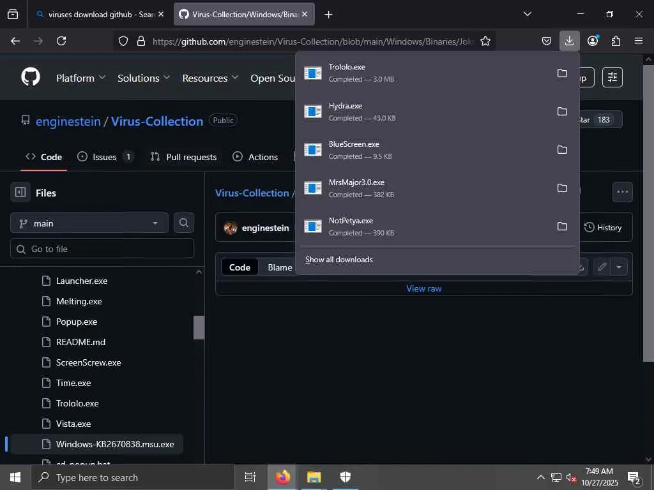Click the Save to Pocket icon
This screenshot has height=490, width=654.
(547, 41)
